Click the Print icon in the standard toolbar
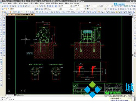The image size is (136, 101). pos(10,6)
